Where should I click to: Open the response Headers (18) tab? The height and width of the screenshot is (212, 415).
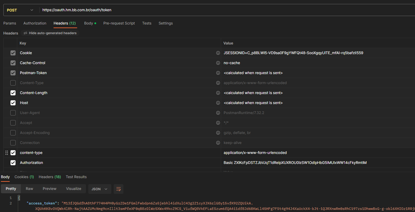coord(50,177)
